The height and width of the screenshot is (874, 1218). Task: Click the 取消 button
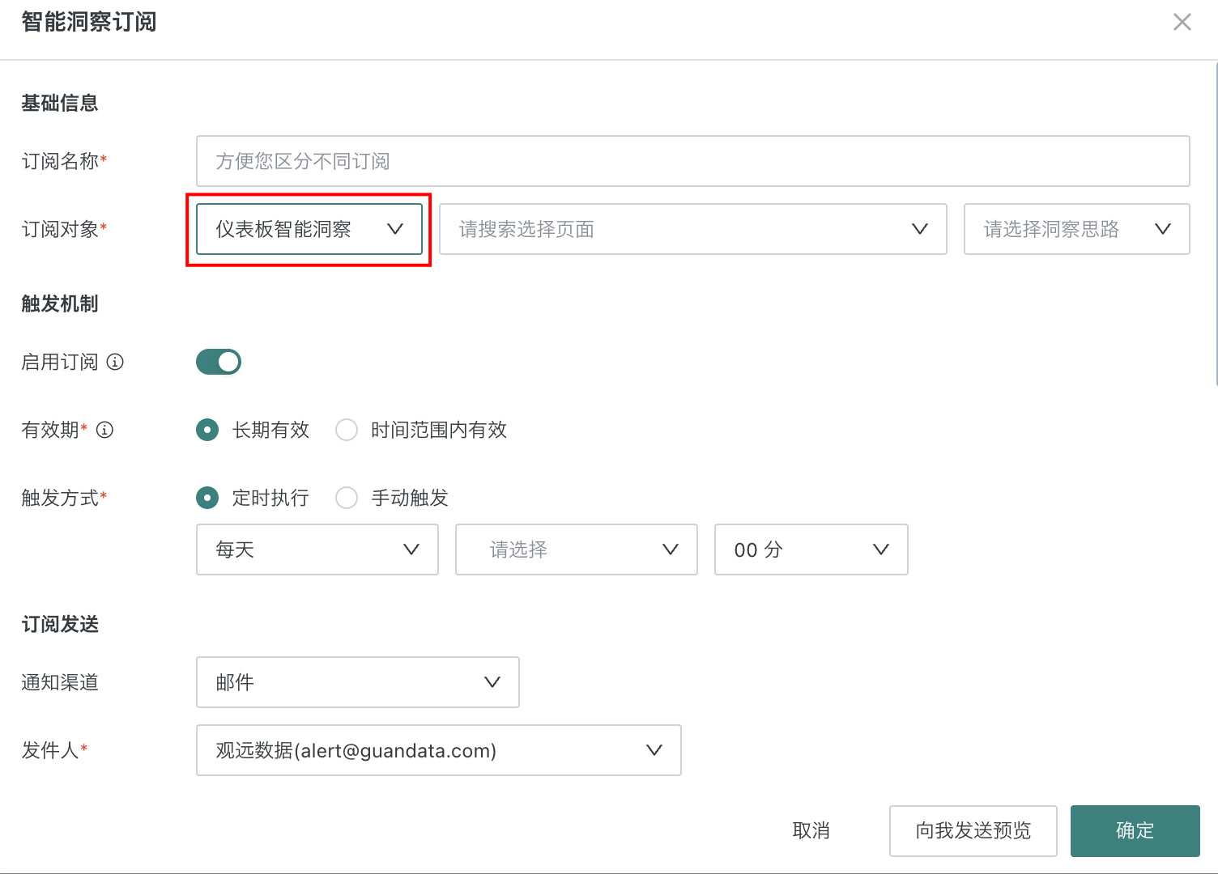pyautogui.click(x=811, y=830)
